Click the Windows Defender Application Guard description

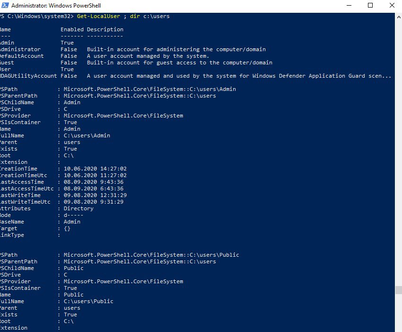[239, 76]
